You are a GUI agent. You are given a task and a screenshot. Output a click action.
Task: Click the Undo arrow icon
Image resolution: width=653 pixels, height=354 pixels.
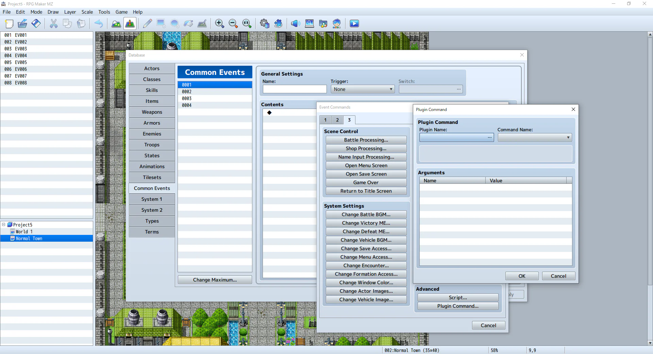[x=99, y=23]
